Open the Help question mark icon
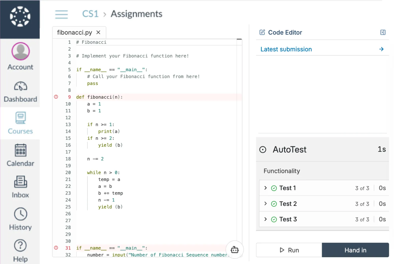The height and width of the screenshot is (264, 402). 21,246
